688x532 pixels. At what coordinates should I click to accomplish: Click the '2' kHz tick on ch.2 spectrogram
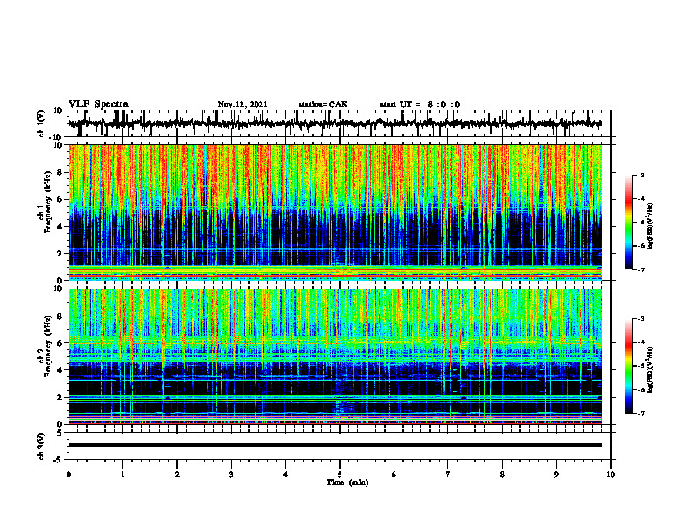[60, 397]
